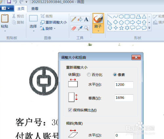The height and width of the screenshot is (139, 164).
Task: Select the Right arrow shape
Action: pyautogui.click(x=133, y=22)
